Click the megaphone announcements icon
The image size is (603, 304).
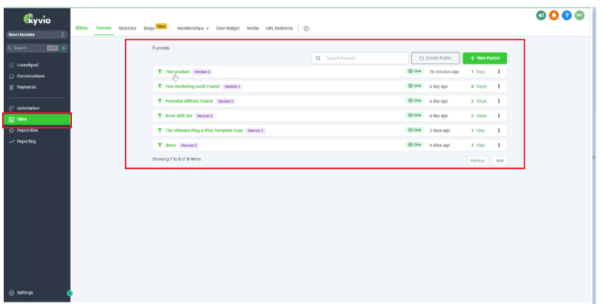pyautogui.click(x=541, y=16)
